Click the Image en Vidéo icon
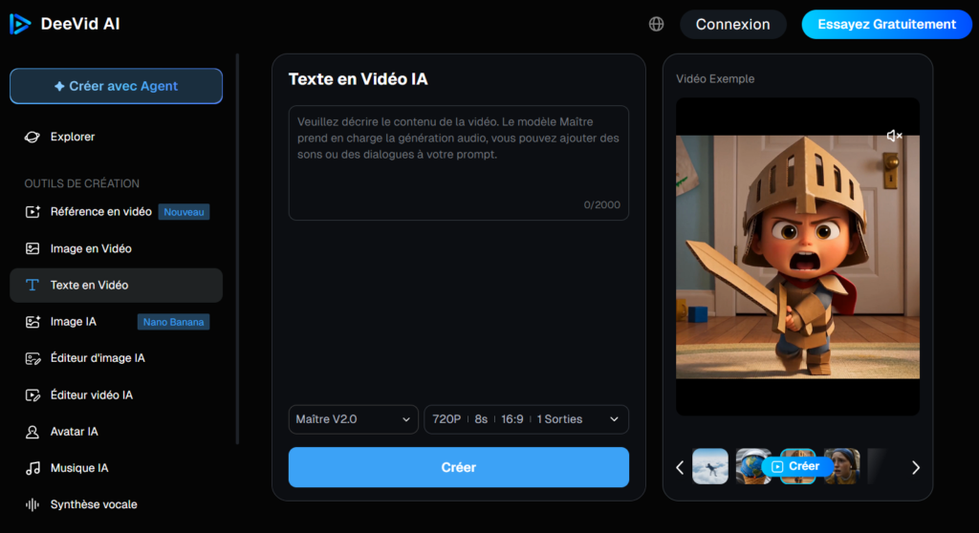 pyautogui.click(x=32, y=248)
